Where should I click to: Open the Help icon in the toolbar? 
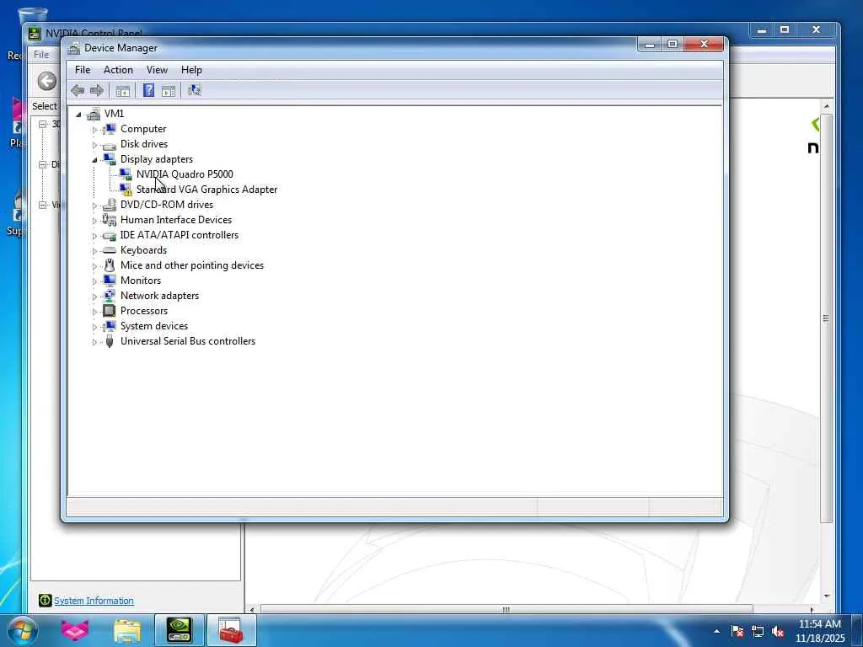pyautogui.click(x=148, y=90)
